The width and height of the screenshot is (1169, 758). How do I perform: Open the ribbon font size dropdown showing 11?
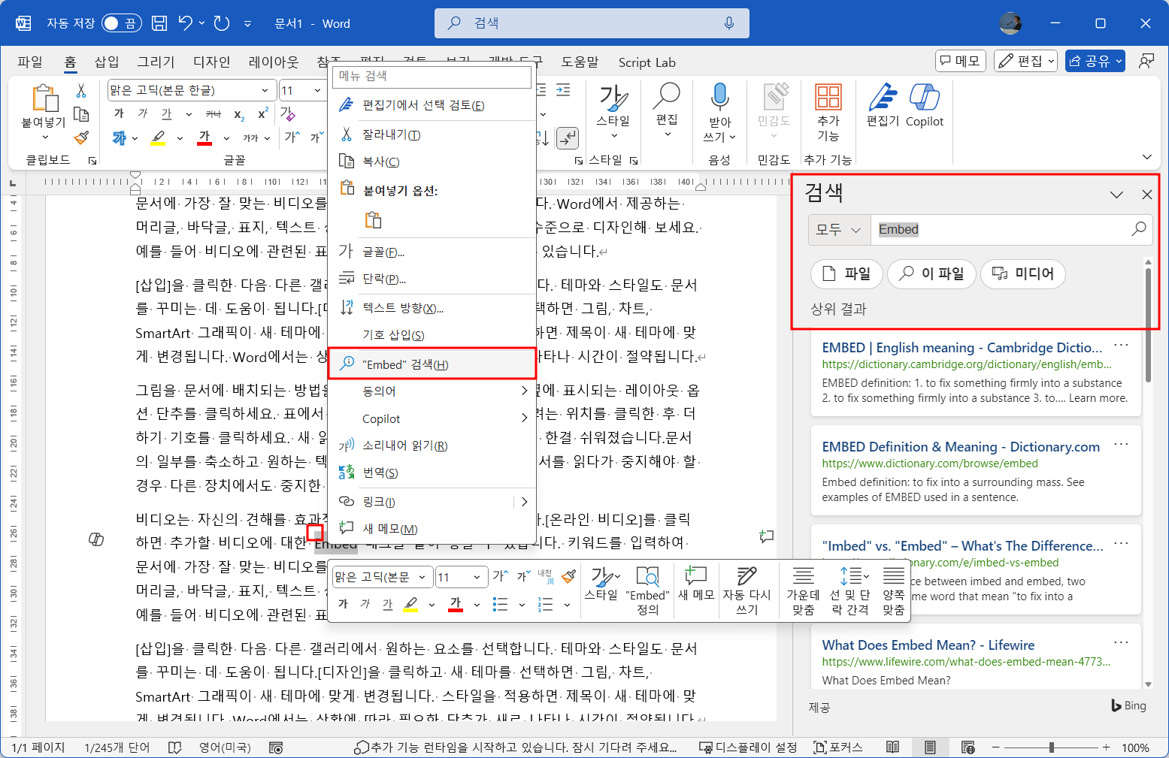[317, 90]
